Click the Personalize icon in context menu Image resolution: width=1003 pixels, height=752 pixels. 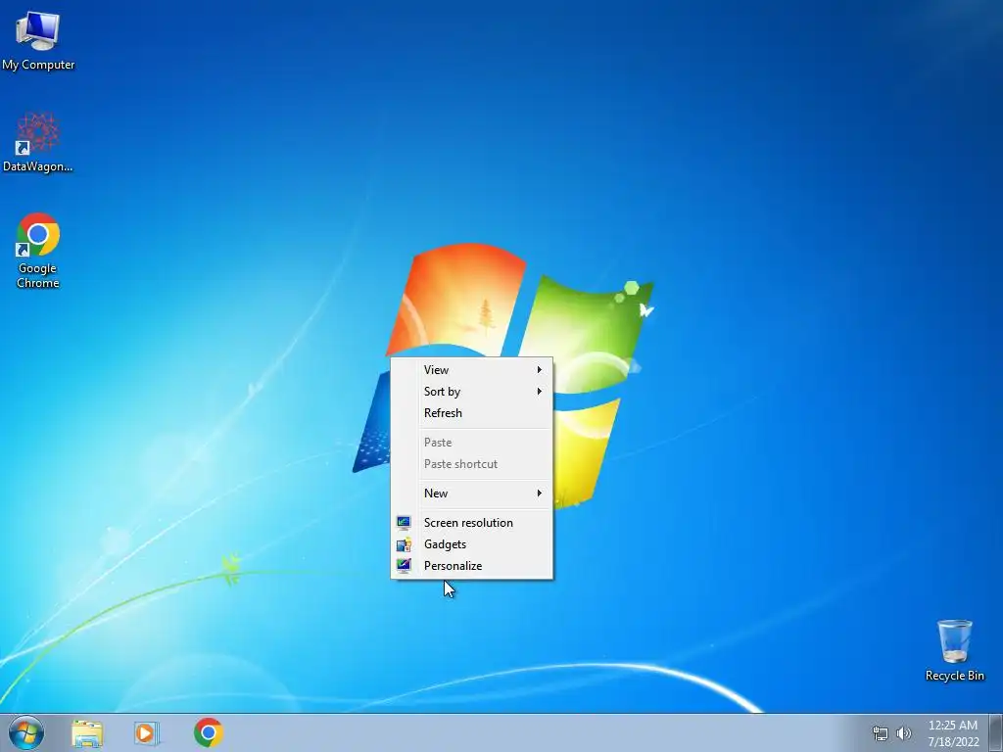click(x=403, y=566)
